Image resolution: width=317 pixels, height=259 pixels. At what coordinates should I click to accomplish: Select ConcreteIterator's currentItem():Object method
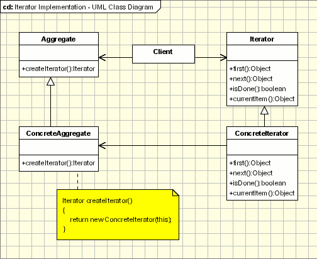(x=262, y=193)
